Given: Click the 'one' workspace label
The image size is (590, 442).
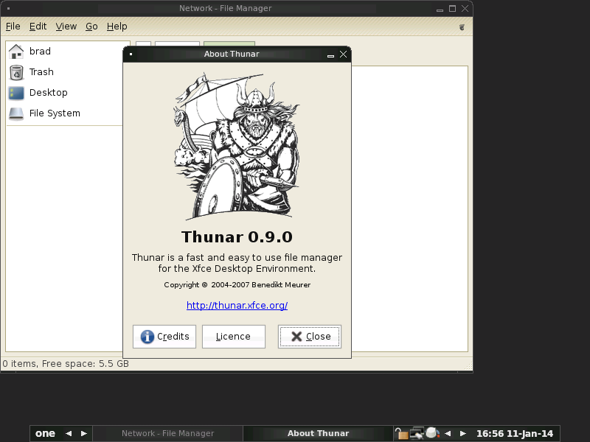Looking at the screenshot, I should click(x=45, y=433).
